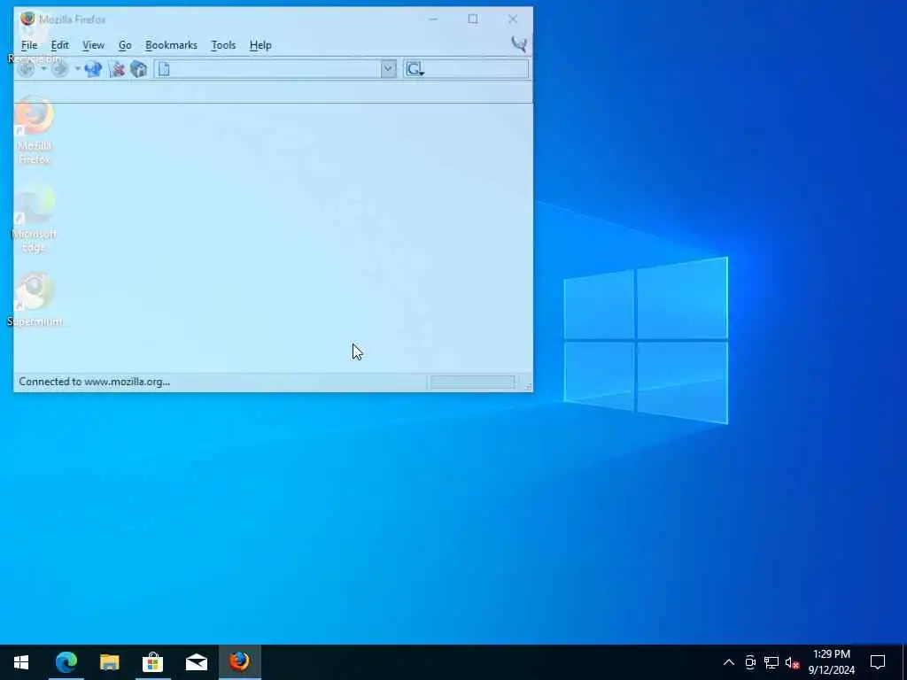This screenshot has height=680, width=907.
Task: Open the Forward history dropdown arrow
Action: [x=78, y=69]
